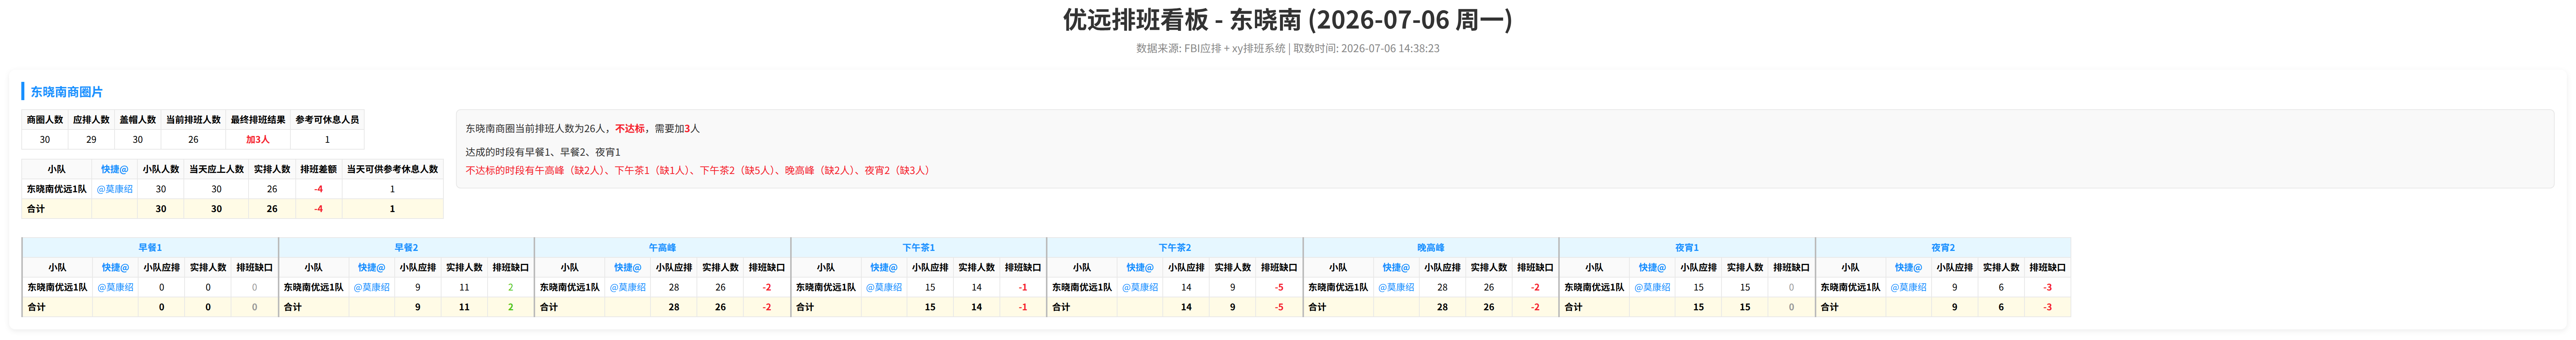Click the 最终排班结果 column header
Viewport: 2576px width, 340px height.
[x=258, y=120]
